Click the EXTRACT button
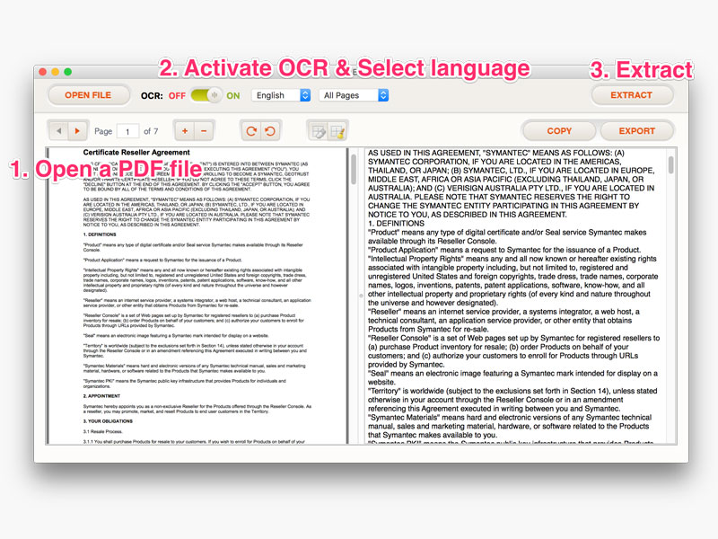This screenshot has height=539, width=718. [632, 95]
